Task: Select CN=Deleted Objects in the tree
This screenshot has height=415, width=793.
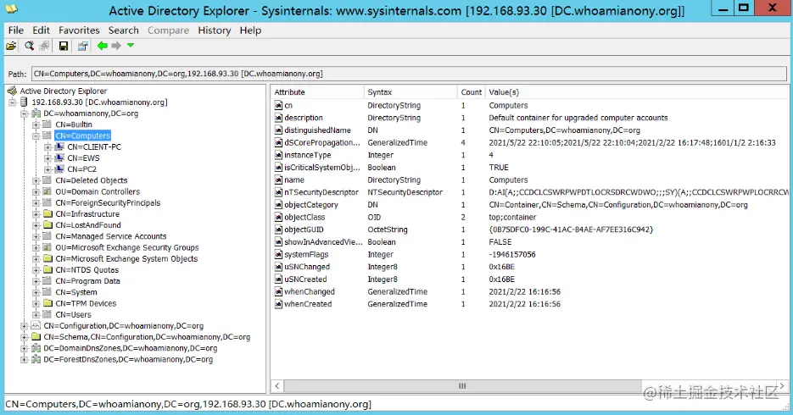Action: [92, 180]
